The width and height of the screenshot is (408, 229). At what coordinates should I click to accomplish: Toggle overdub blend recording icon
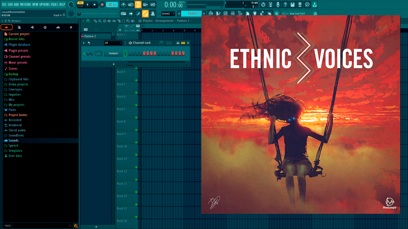145,4
